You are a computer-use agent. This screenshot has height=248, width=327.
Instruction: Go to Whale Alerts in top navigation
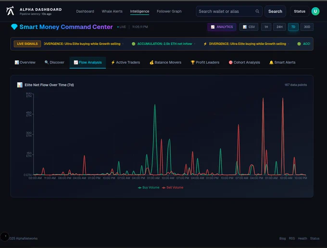click(x=112, y=12)
